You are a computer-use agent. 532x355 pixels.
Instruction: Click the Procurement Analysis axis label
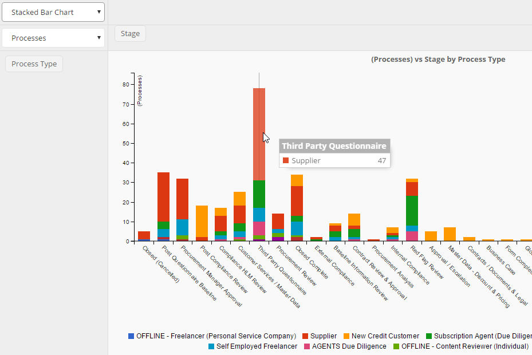[392, 267]
